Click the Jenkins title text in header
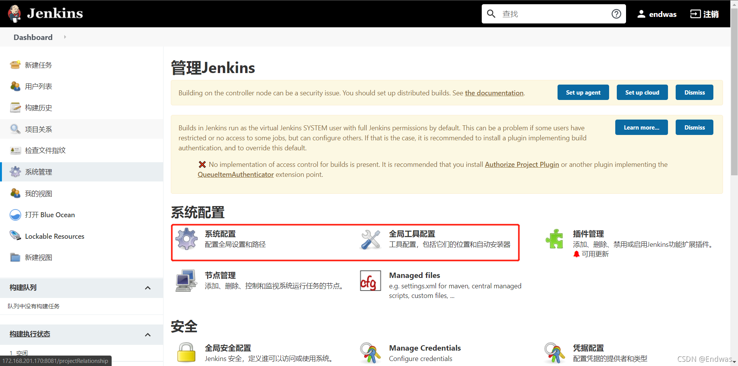Viewport: 738px width, 366px height. point(55,13)
